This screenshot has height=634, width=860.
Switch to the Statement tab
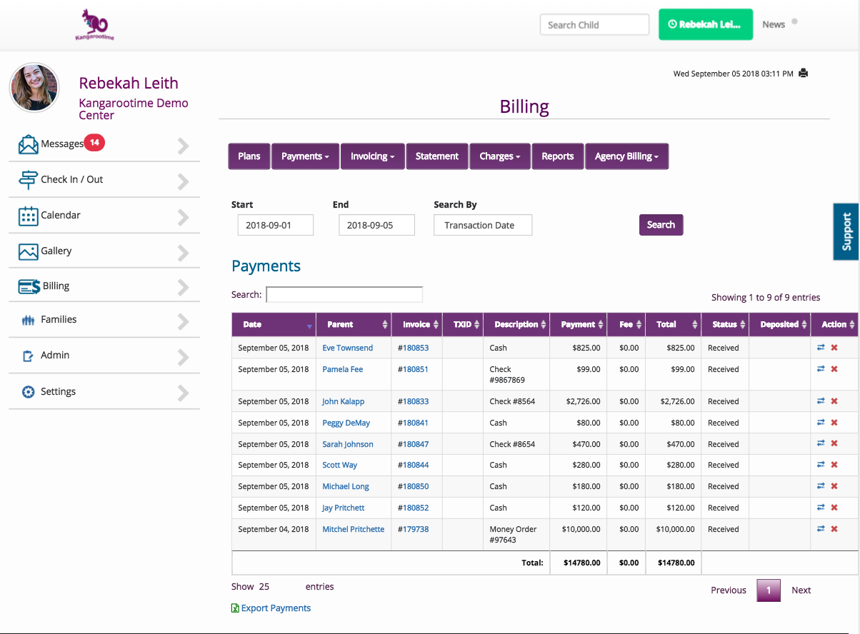[x=437, y=156]
